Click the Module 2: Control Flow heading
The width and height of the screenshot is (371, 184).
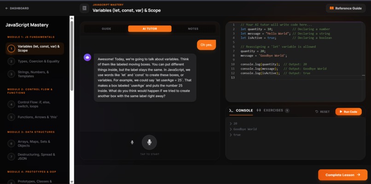point(30,91)
